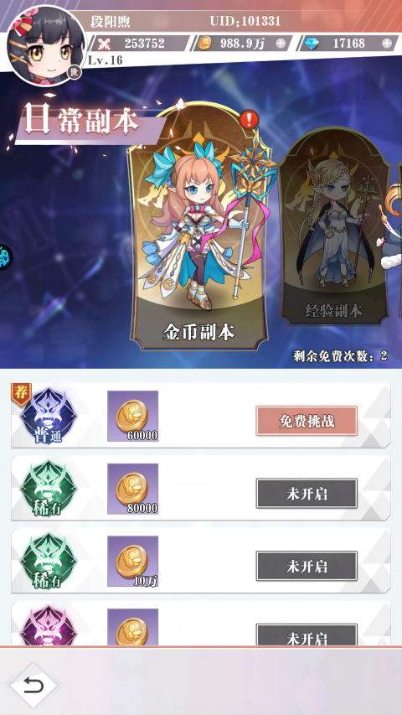Viewport: 402px width, 715px height.
Task: Add diamonds with plus icon
Action: [x=386, y=44]
